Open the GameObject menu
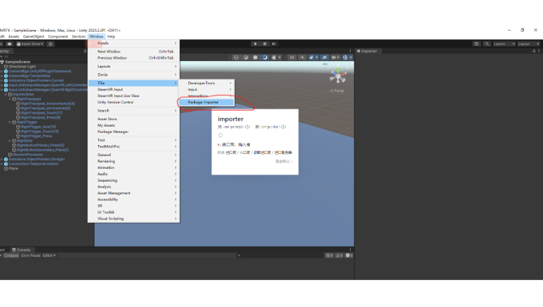 (33, 37)
